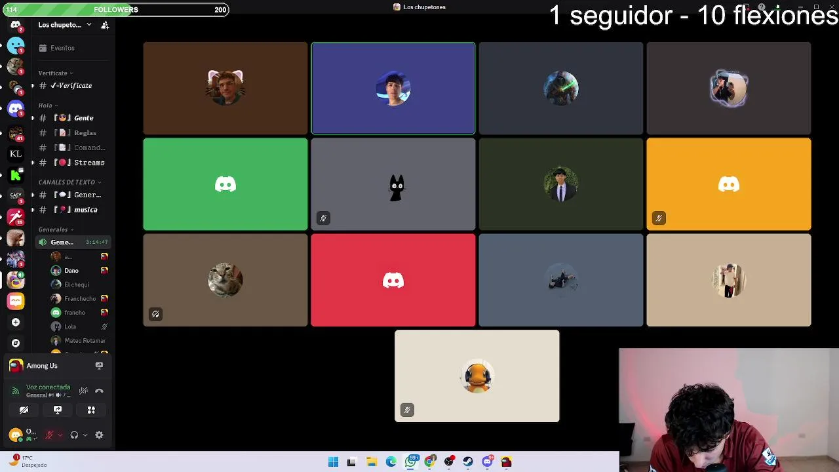The height and width of the screenshot is (472, 839).
Task: Open File Explorer from taskbar
Action: pos(371,462)
